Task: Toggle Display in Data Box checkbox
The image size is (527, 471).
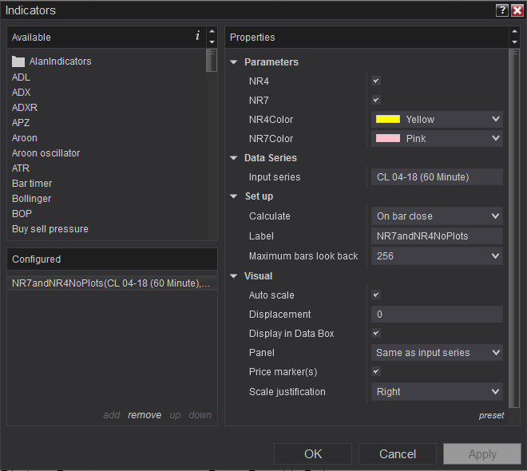Action: (x=376, y=333)
